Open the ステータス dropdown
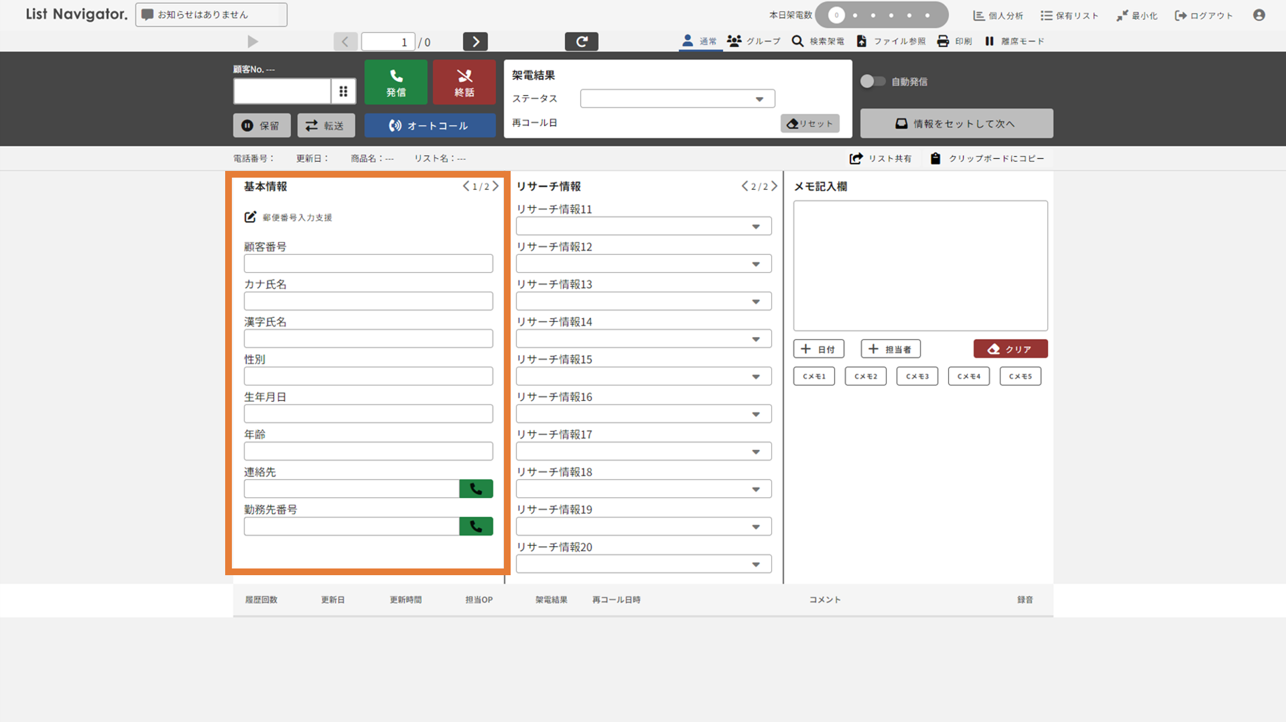1286x722 pixels. [677, 99]
